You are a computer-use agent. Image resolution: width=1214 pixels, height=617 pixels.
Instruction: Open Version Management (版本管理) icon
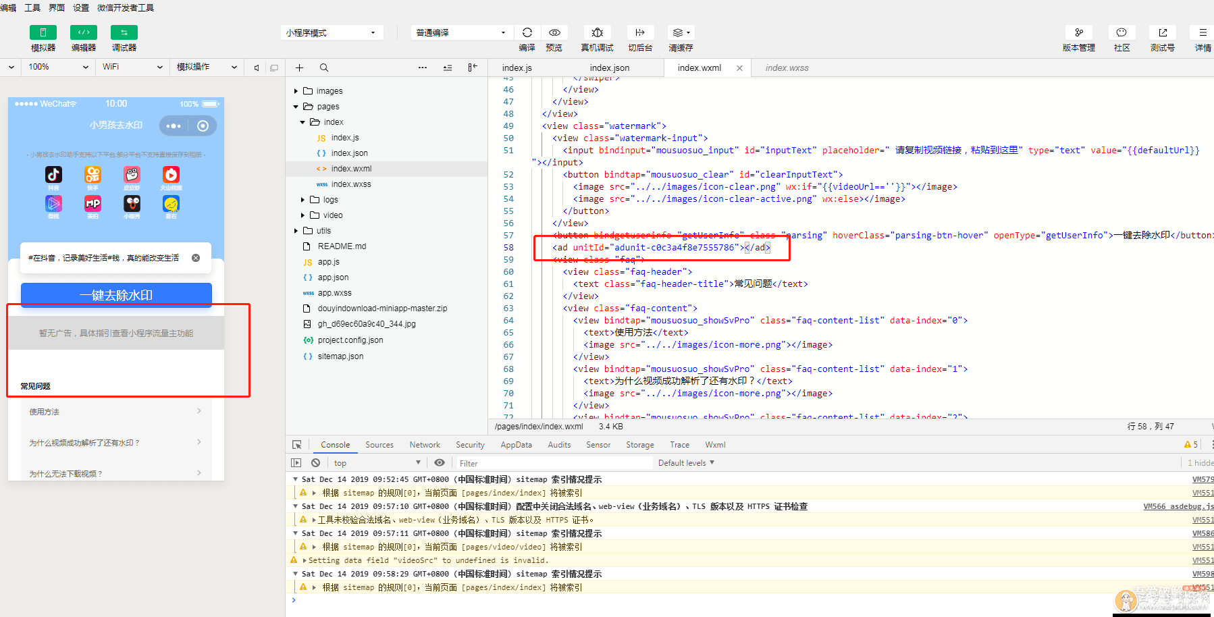[x=1079, y=32]
